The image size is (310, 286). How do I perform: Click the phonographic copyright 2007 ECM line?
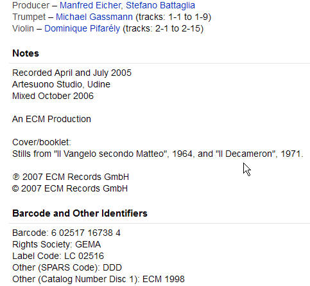pos(71,177)
